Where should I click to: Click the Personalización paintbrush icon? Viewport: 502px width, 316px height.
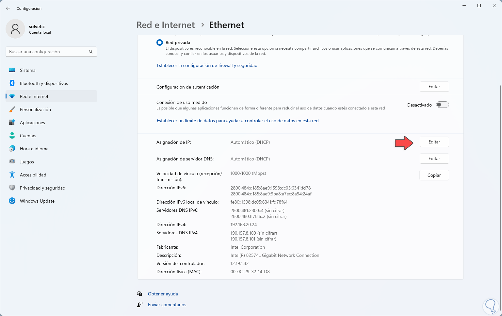[x=12, y=109]
